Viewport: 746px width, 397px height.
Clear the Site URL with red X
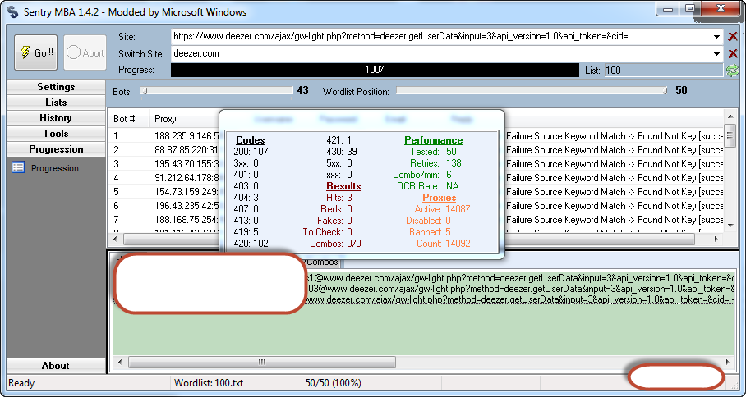733,37
